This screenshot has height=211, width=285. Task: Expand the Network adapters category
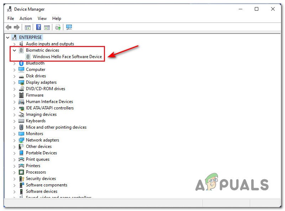click(15, 140)
